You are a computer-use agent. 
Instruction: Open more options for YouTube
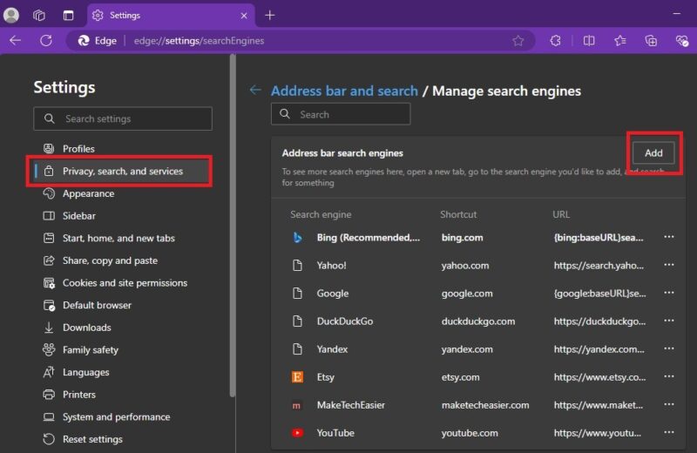tap(669, 432)
